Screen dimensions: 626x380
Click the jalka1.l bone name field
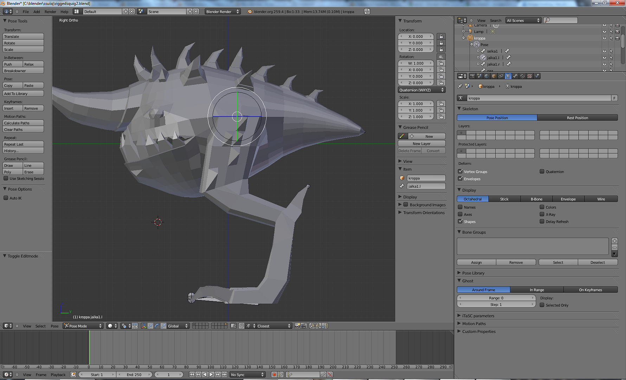click(x=426, y=186)
